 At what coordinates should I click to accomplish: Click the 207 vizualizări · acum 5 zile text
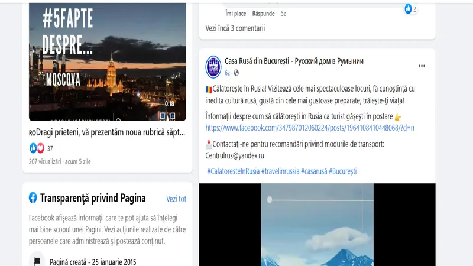click(x=60, y=161)
